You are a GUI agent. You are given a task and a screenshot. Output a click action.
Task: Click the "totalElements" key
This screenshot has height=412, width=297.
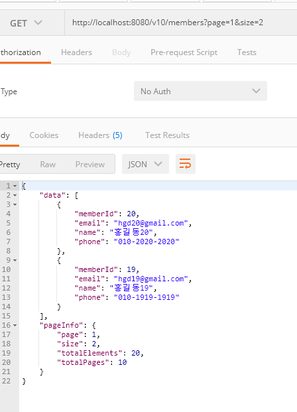89,353
